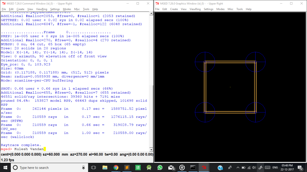Switch to command prompt window on taskbar
The width and height of the screenshot is (307, 172).
pos(193,168)
